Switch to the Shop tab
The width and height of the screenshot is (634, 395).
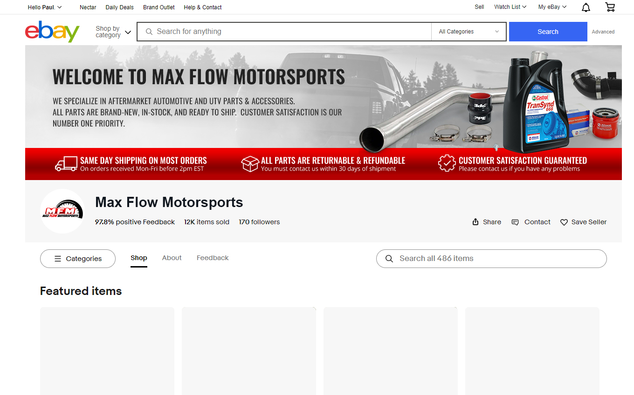[x=139, y=258]
